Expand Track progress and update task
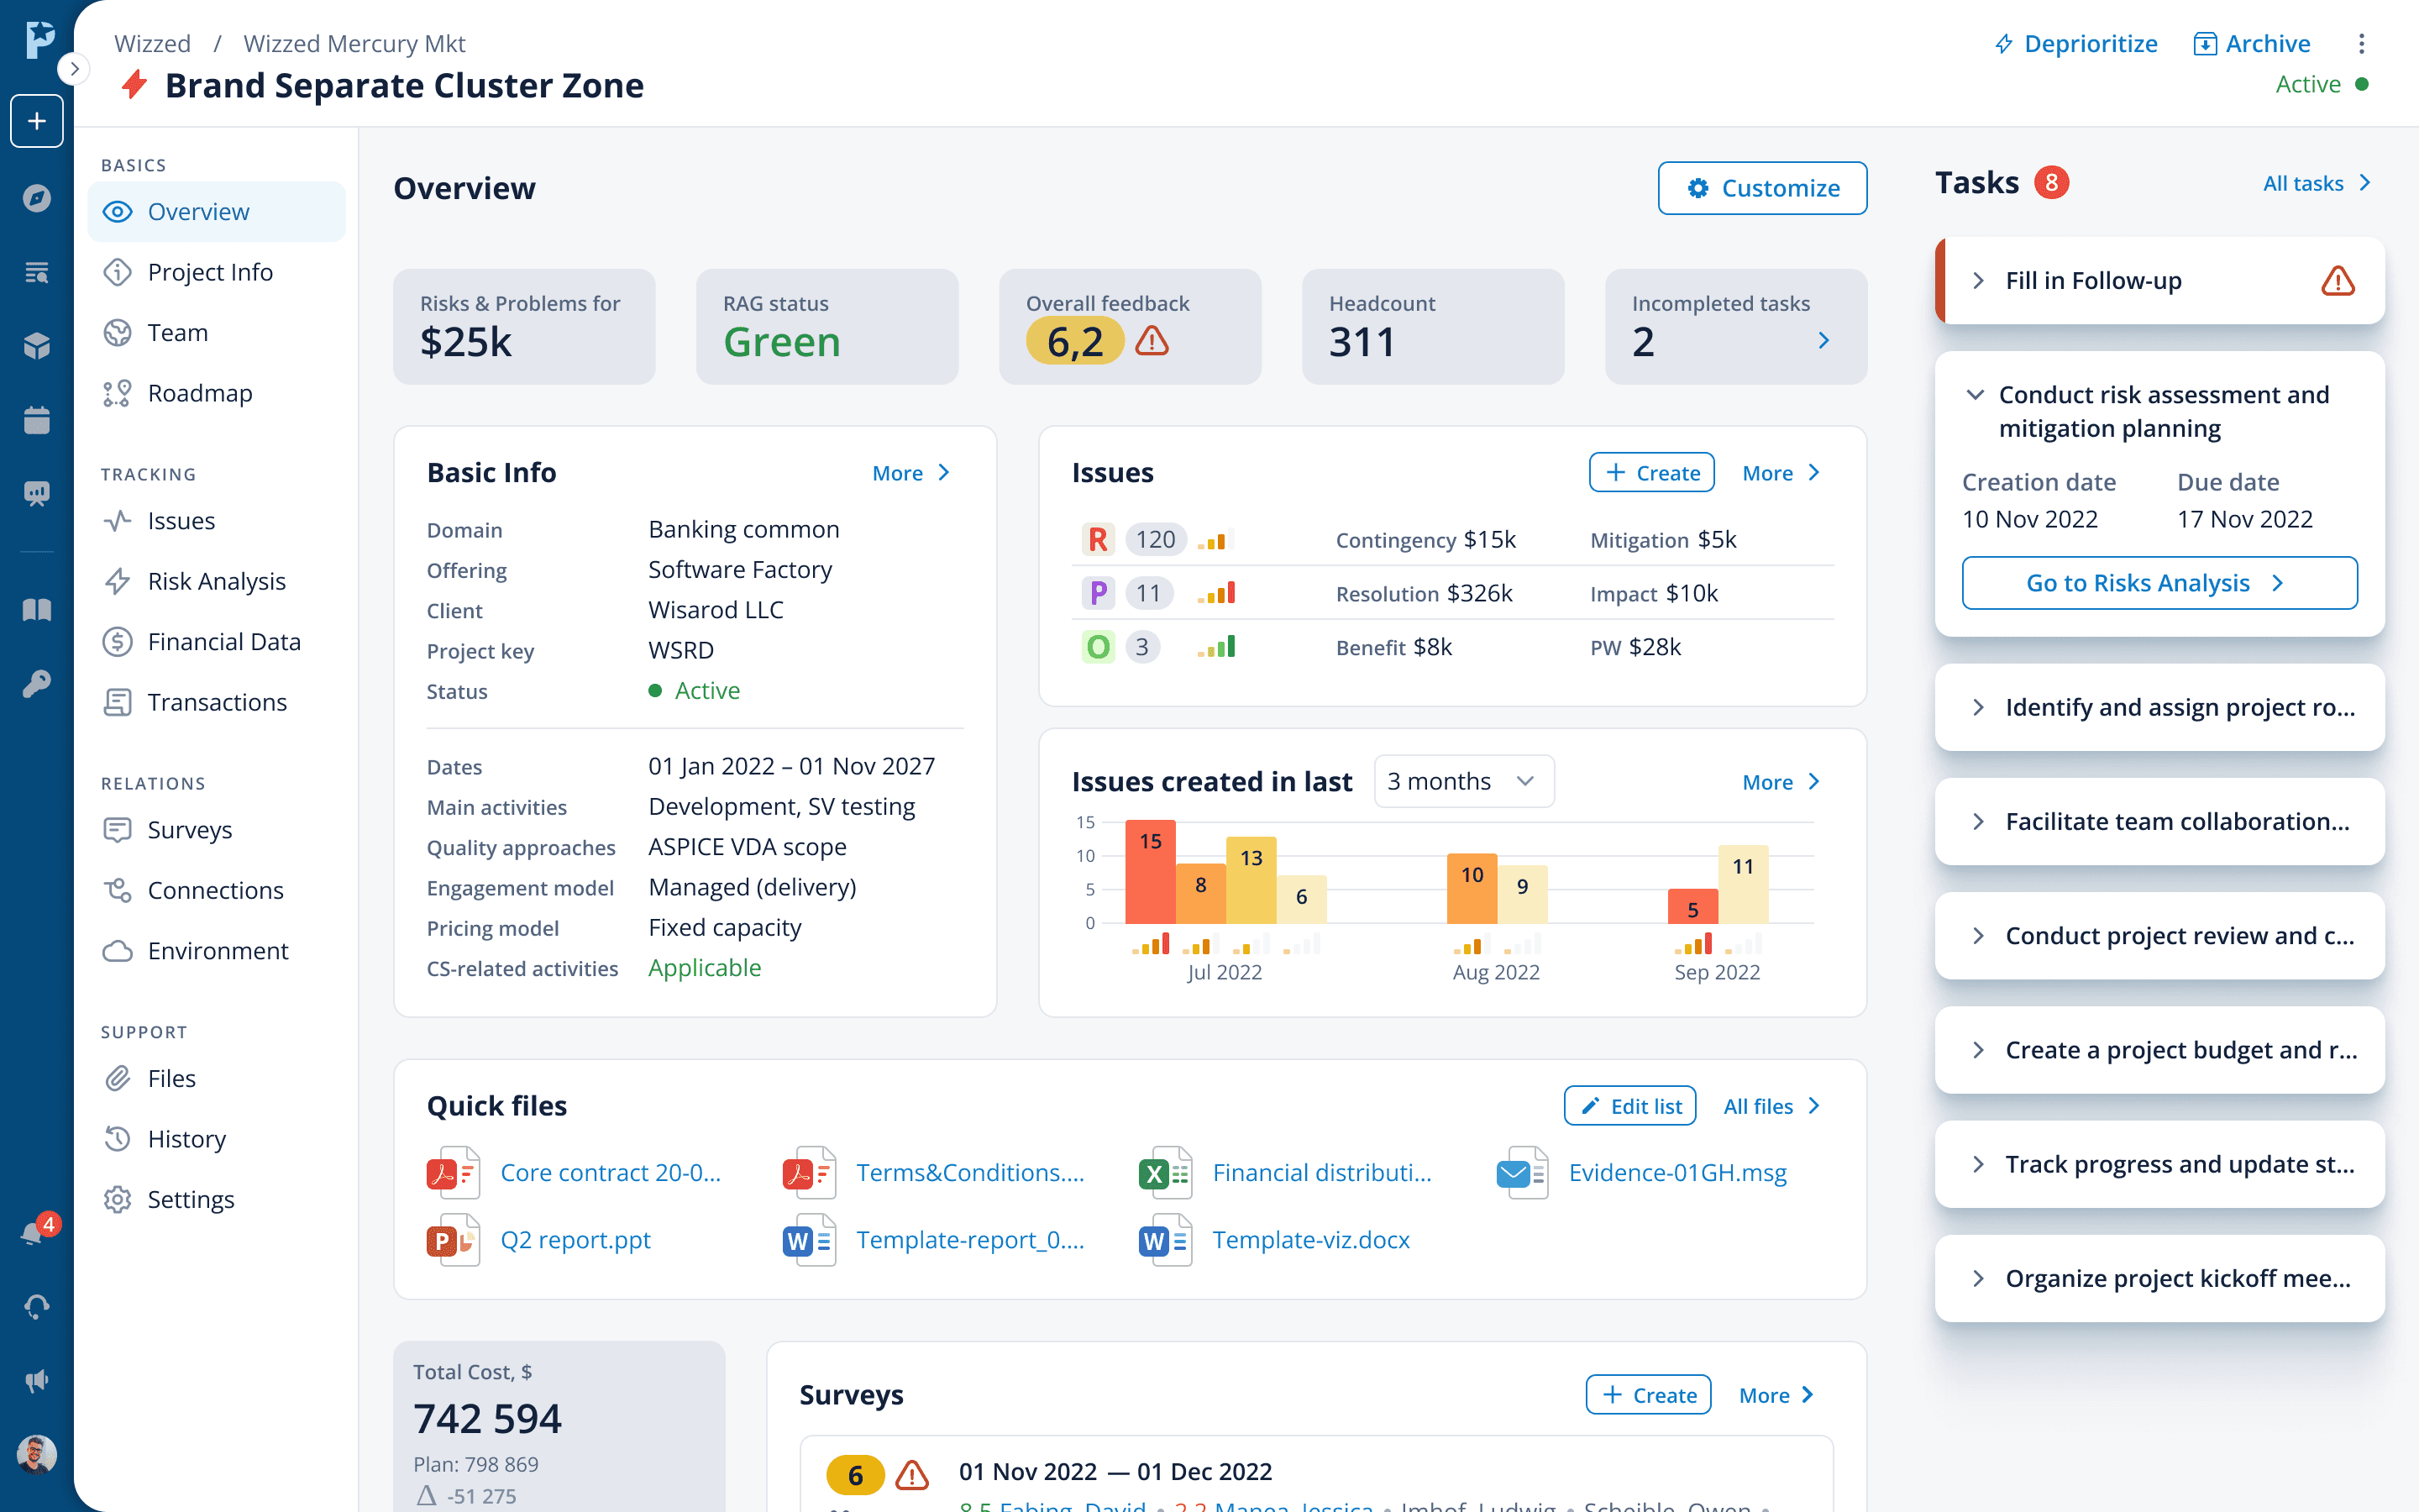 point(1978,1164)
